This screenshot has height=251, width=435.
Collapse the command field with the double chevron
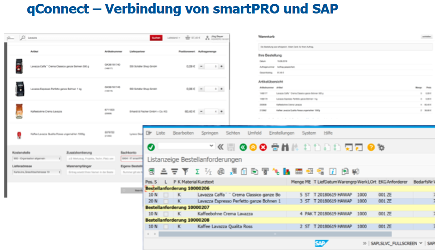(x=220, y=147)
